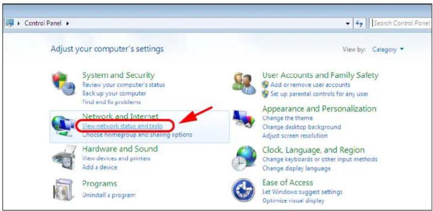Click the Ease of Access icon
The image size is (433, 211).
point(243,190)
